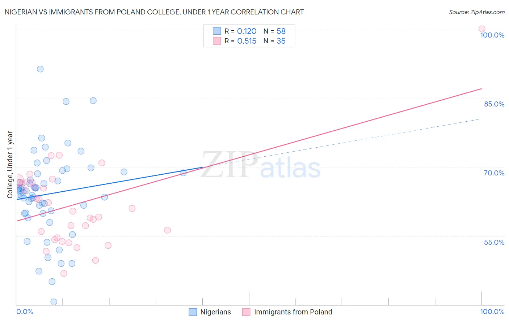Screen dimensions: 509x322
Task: Select the Nigerians legend label
Action: click(215, 312)
